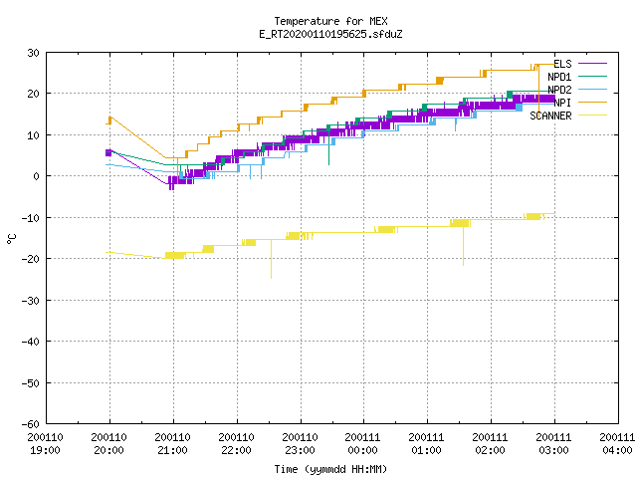Viewport: 637px width, 478px height.
Task: Click the x-axis tick label 200110 21:00
Action: point(172,444)
